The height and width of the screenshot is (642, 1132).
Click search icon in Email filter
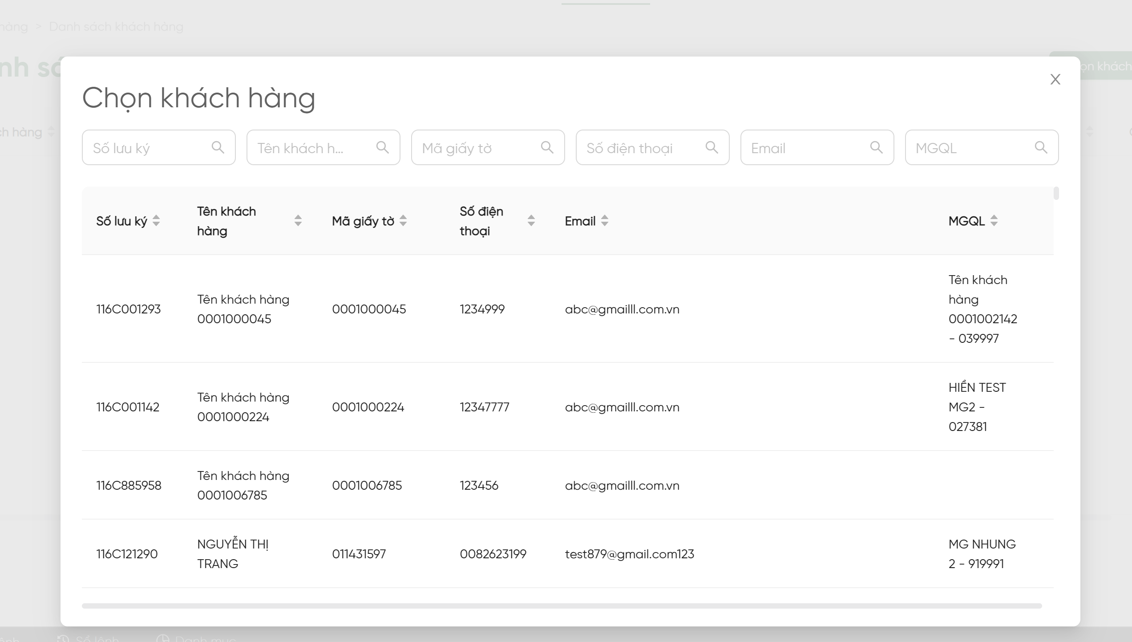tap(876, 147)
